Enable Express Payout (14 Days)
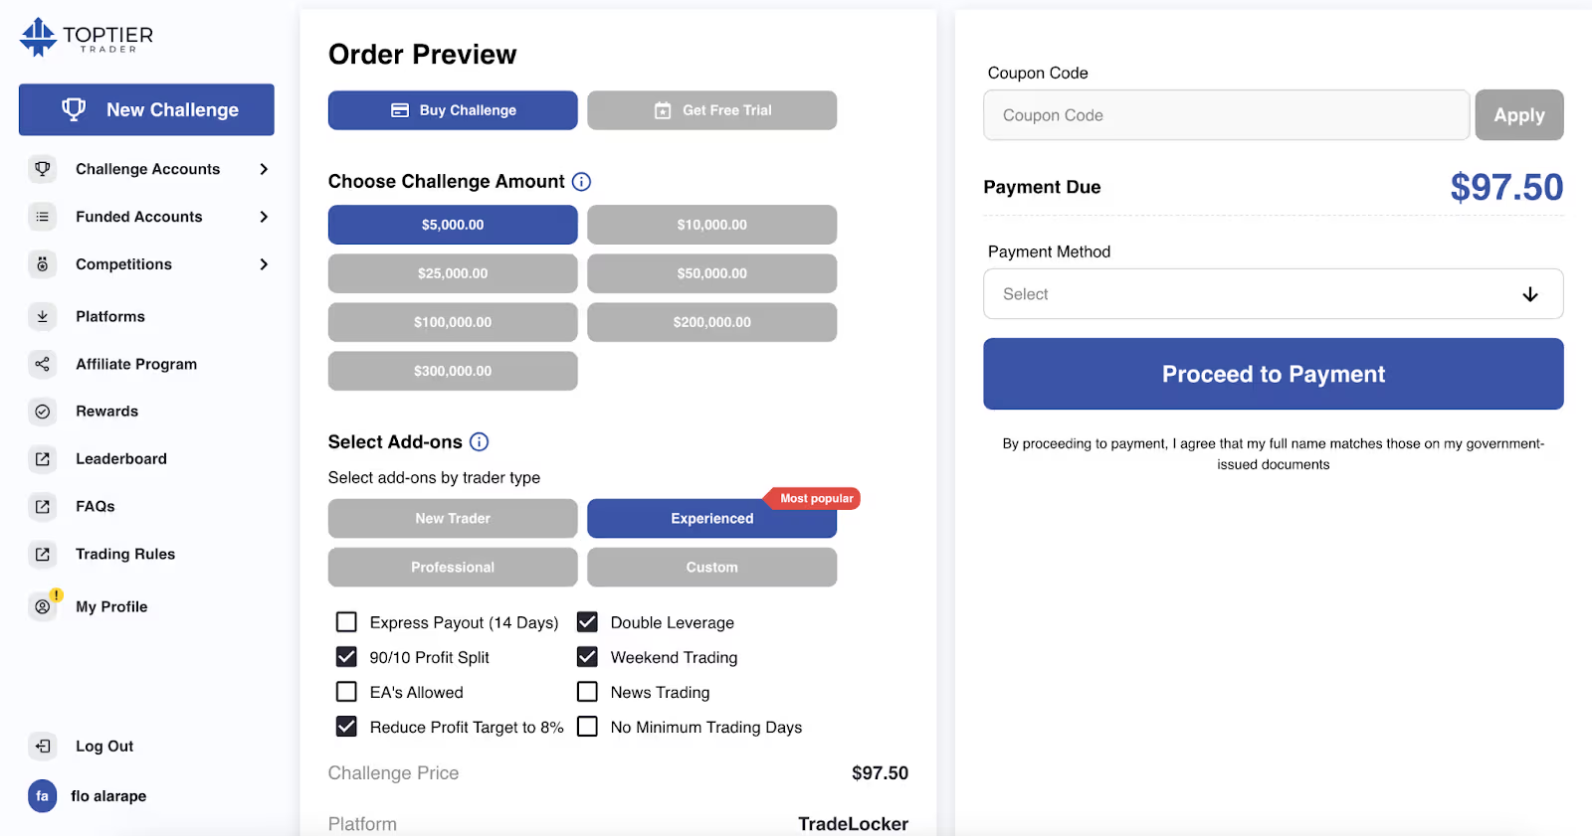 pyautogui.click(x=346, y=621)
